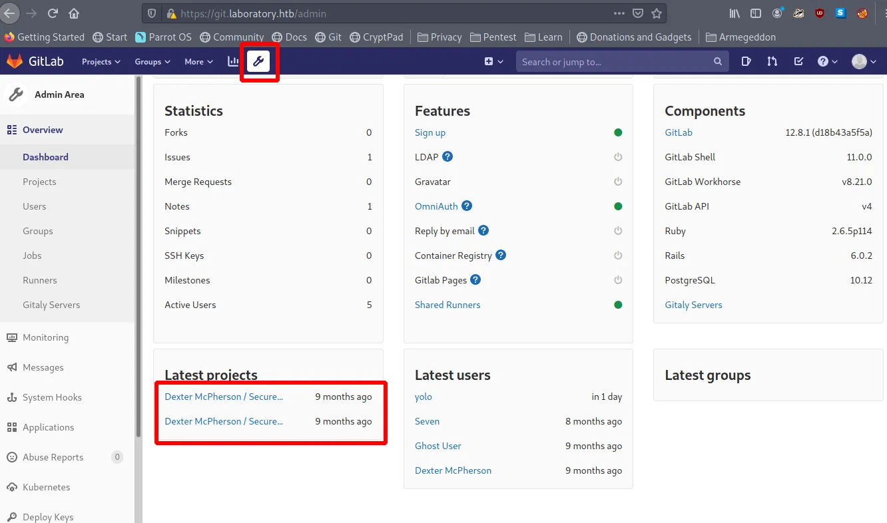This screenshot has height=523, width=887.
Task: Open Users in the admin sidebar
Action: [x=35, y=206]
